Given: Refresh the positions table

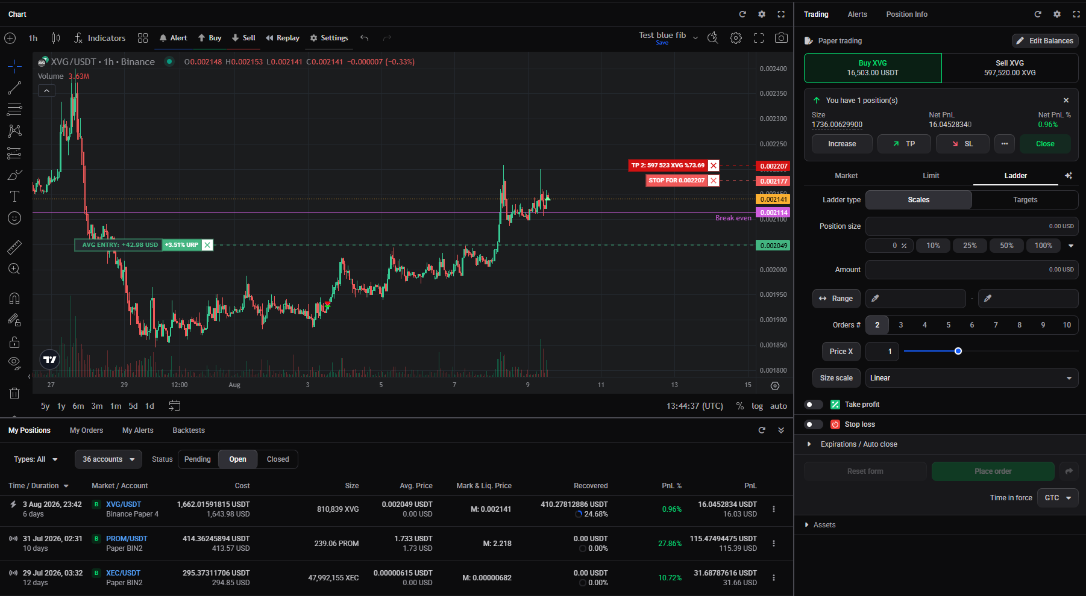Looking at the screenshot, I should [762, 430].
